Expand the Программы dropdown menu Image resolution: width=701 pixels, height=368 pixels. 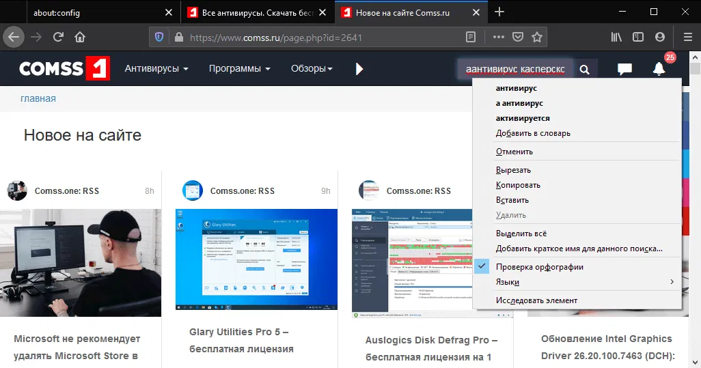click(x=240, y=69)
